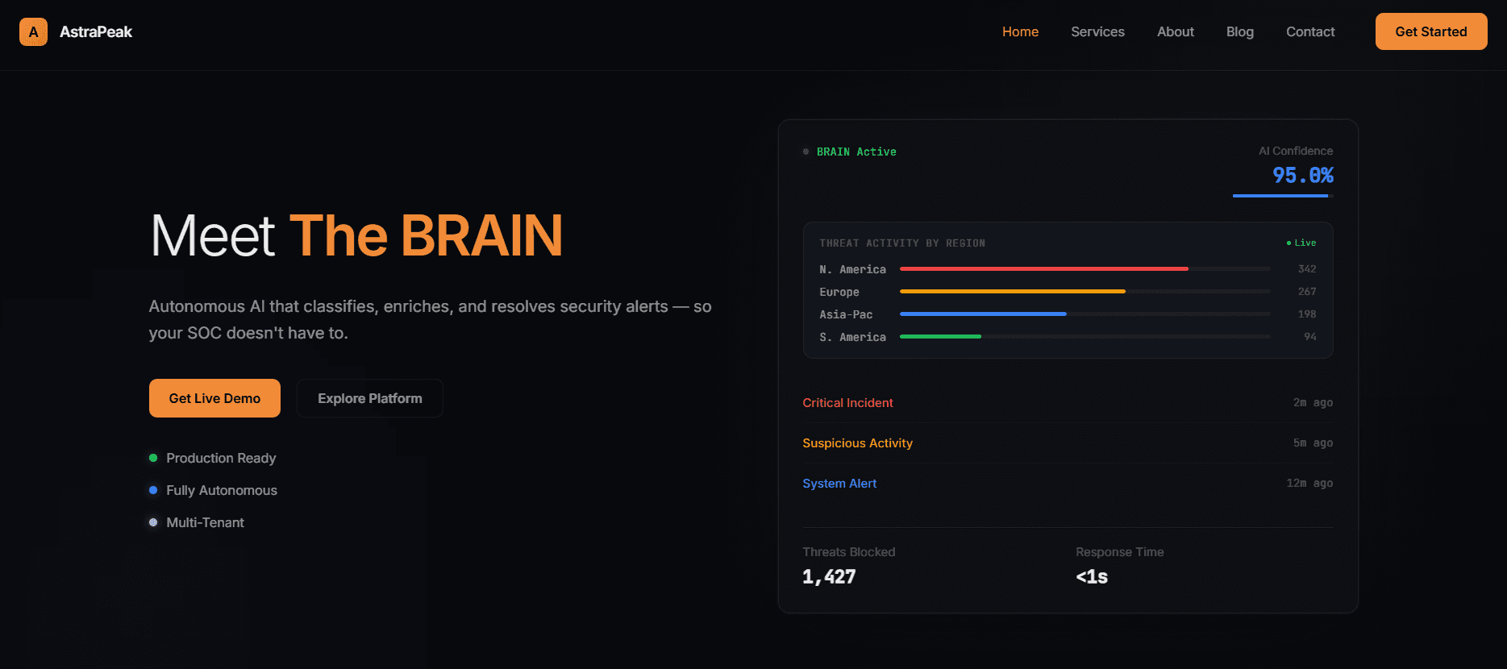
Task: Open the System Alert row
Action: pyautogui.click(x=1068, y=484)
